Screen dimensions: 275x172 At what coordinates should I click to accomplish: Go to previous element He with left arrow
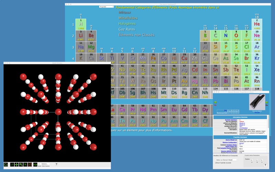(x=215, y=102)
